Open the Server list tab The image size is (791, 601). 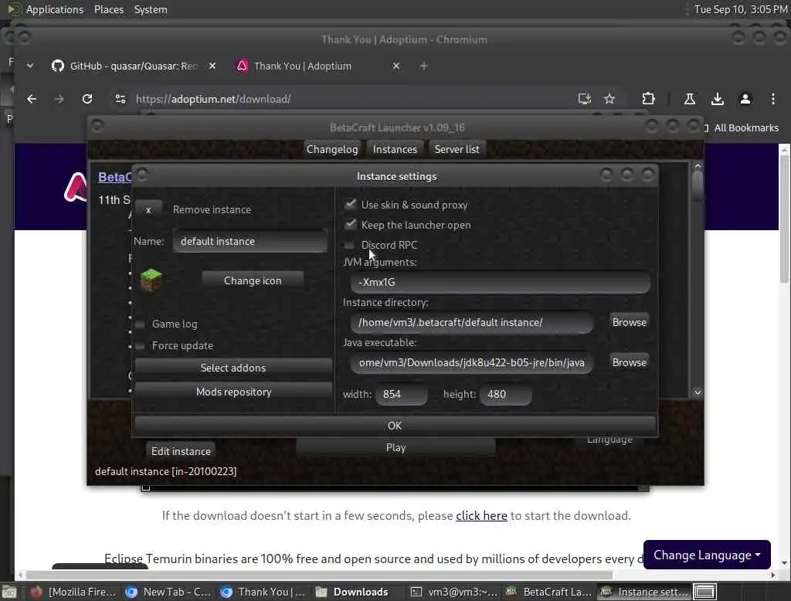pyautogui.click(x=457, y=149)
